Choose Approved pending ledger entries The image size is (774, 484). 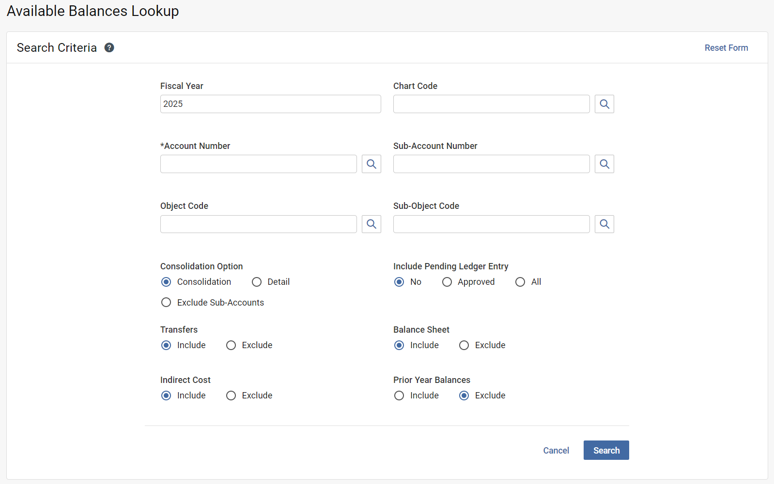[447, 282]
